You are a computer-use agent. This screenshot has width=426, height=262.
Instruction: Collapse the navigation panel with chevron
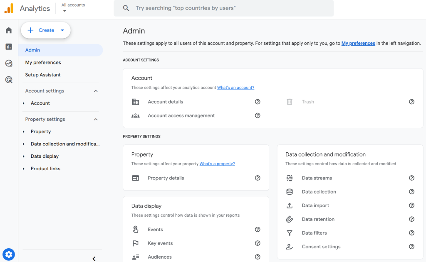[x=94, y=259]
